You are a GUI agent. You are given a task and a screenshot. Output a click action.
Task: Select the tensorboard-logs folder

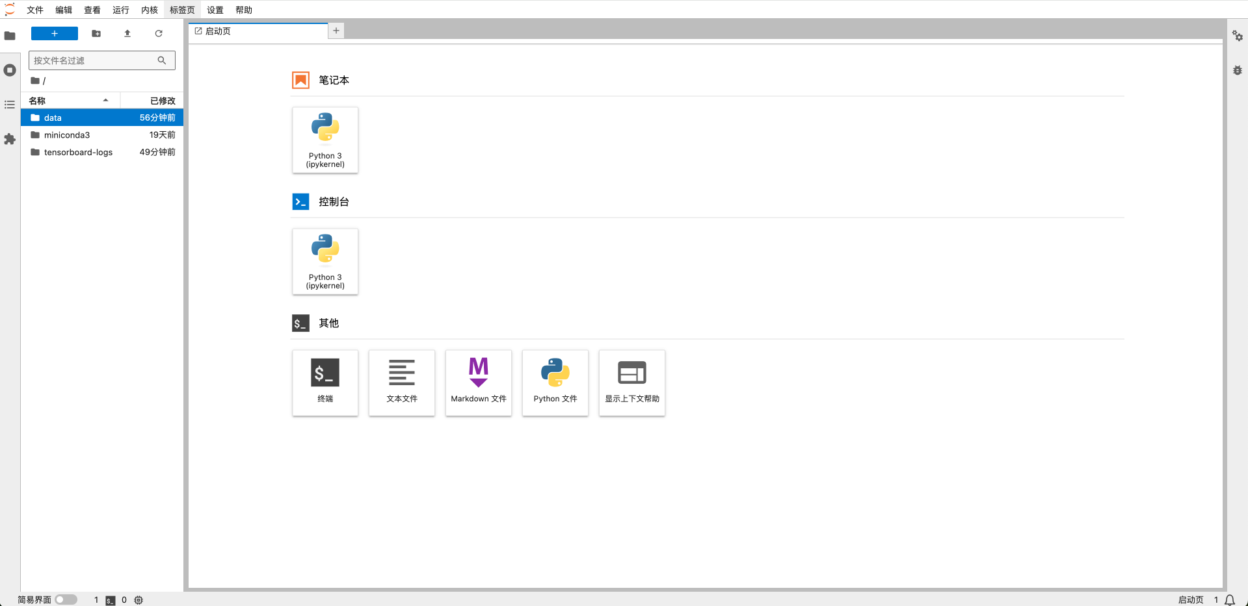102,152
